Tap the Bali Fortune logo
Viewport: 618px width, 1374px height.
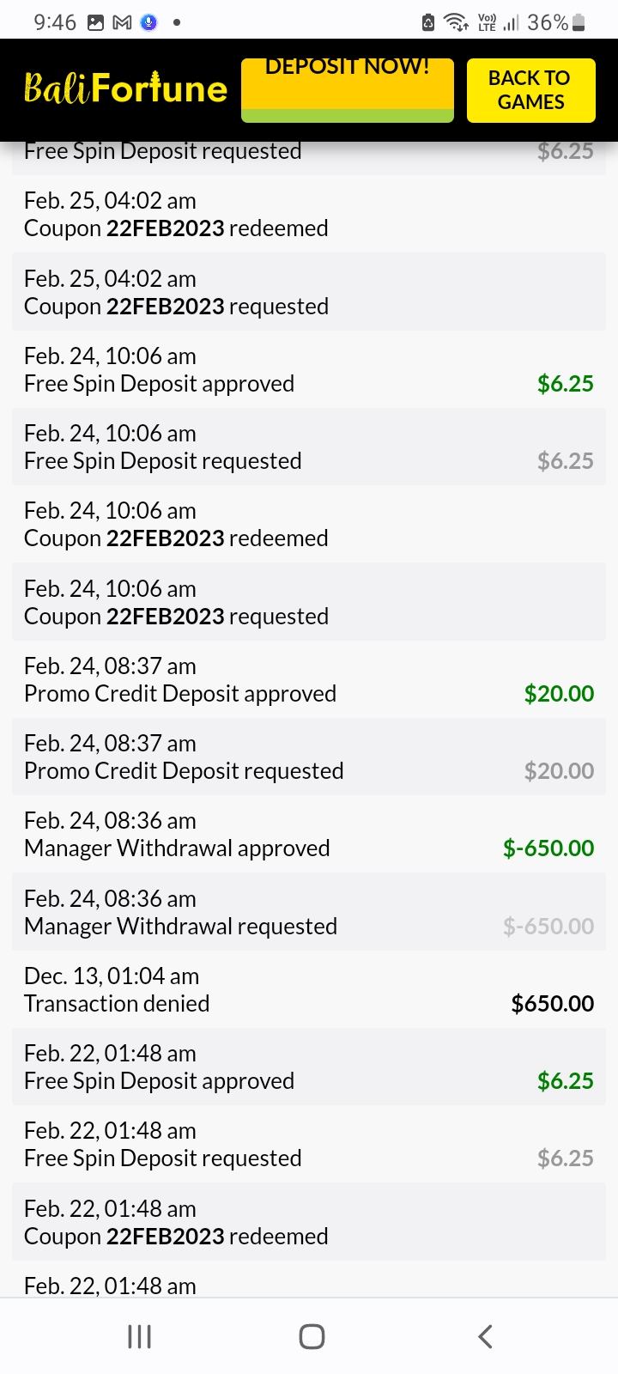[x=125, y=89]
